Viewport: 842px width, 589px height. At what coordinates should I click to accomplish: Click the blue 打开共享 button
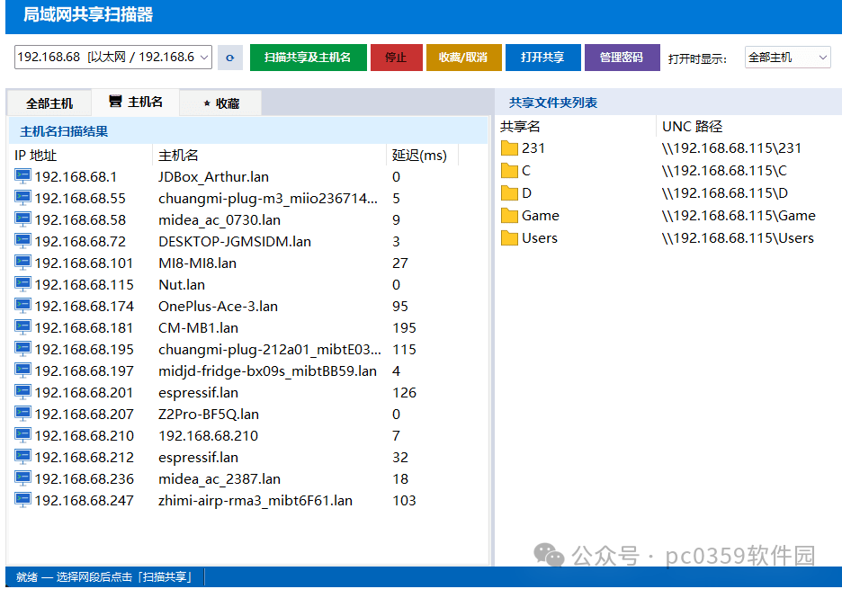(542, 58)
